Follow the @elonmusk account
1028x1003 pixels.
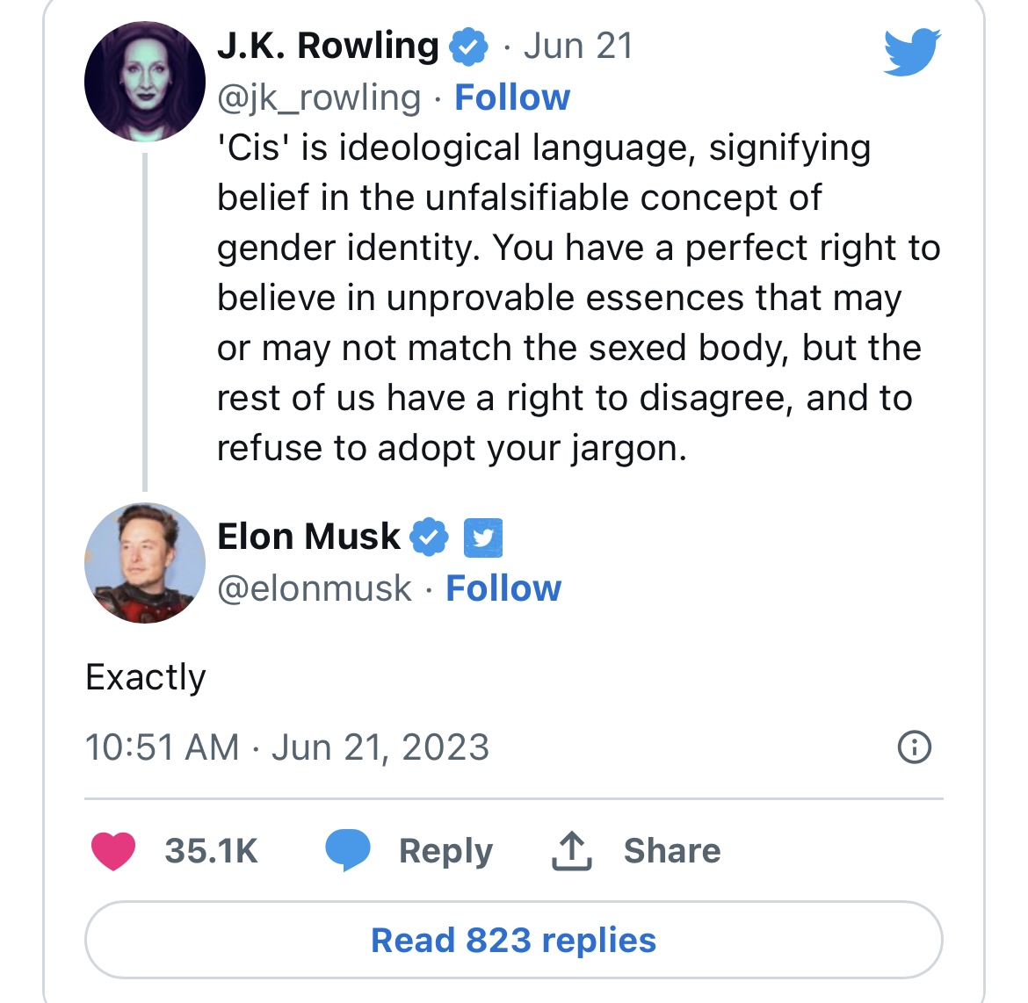pyautogui.click(x=503, y=588)
